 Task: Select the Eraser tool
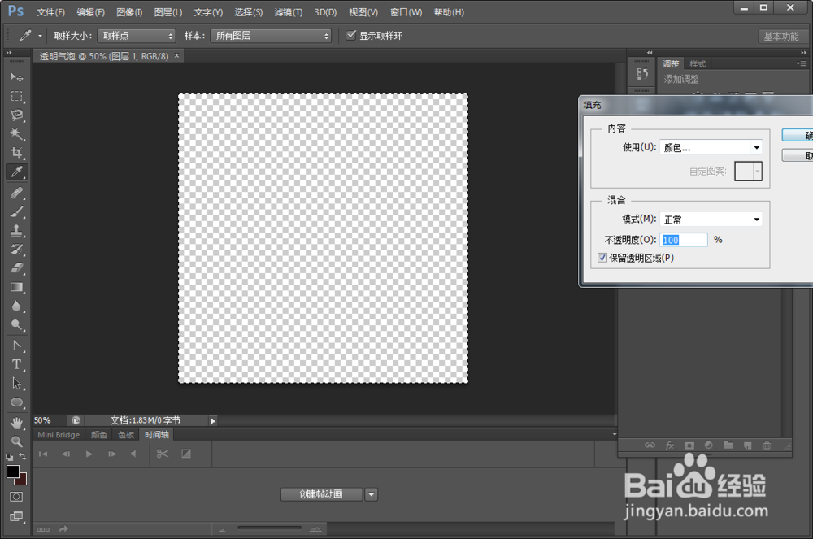[16, 268]
